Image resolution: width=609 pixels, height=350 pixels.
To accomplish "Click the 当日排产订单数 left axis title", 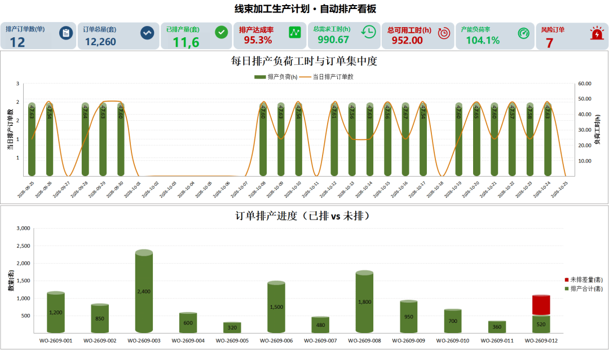I will (x=10, y=129).
